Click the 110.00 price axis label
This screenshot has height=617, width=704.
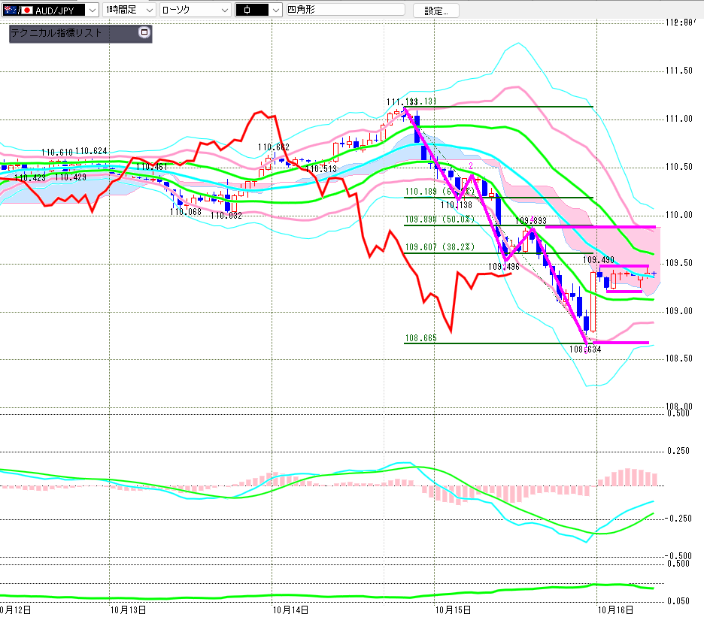pyautogui.click(x=679, y=215)
